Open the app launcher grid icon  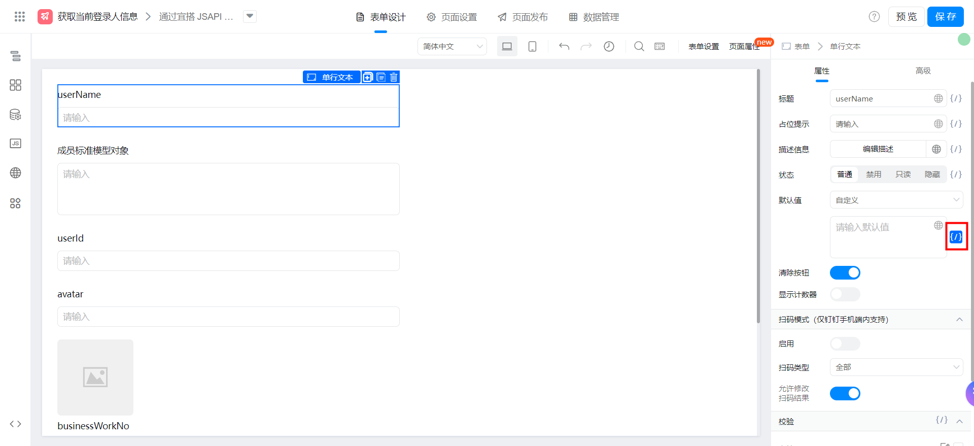[19, 17]
